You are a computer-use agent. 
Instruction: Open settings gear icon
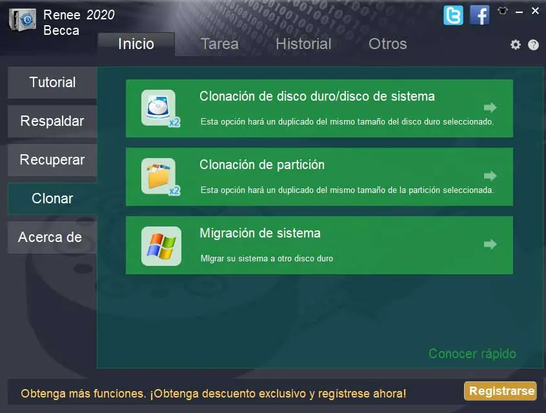(516, 45)
